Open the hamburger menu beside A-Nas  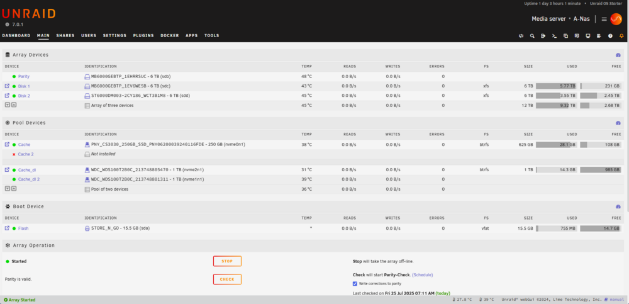click(x=604, y=19)
